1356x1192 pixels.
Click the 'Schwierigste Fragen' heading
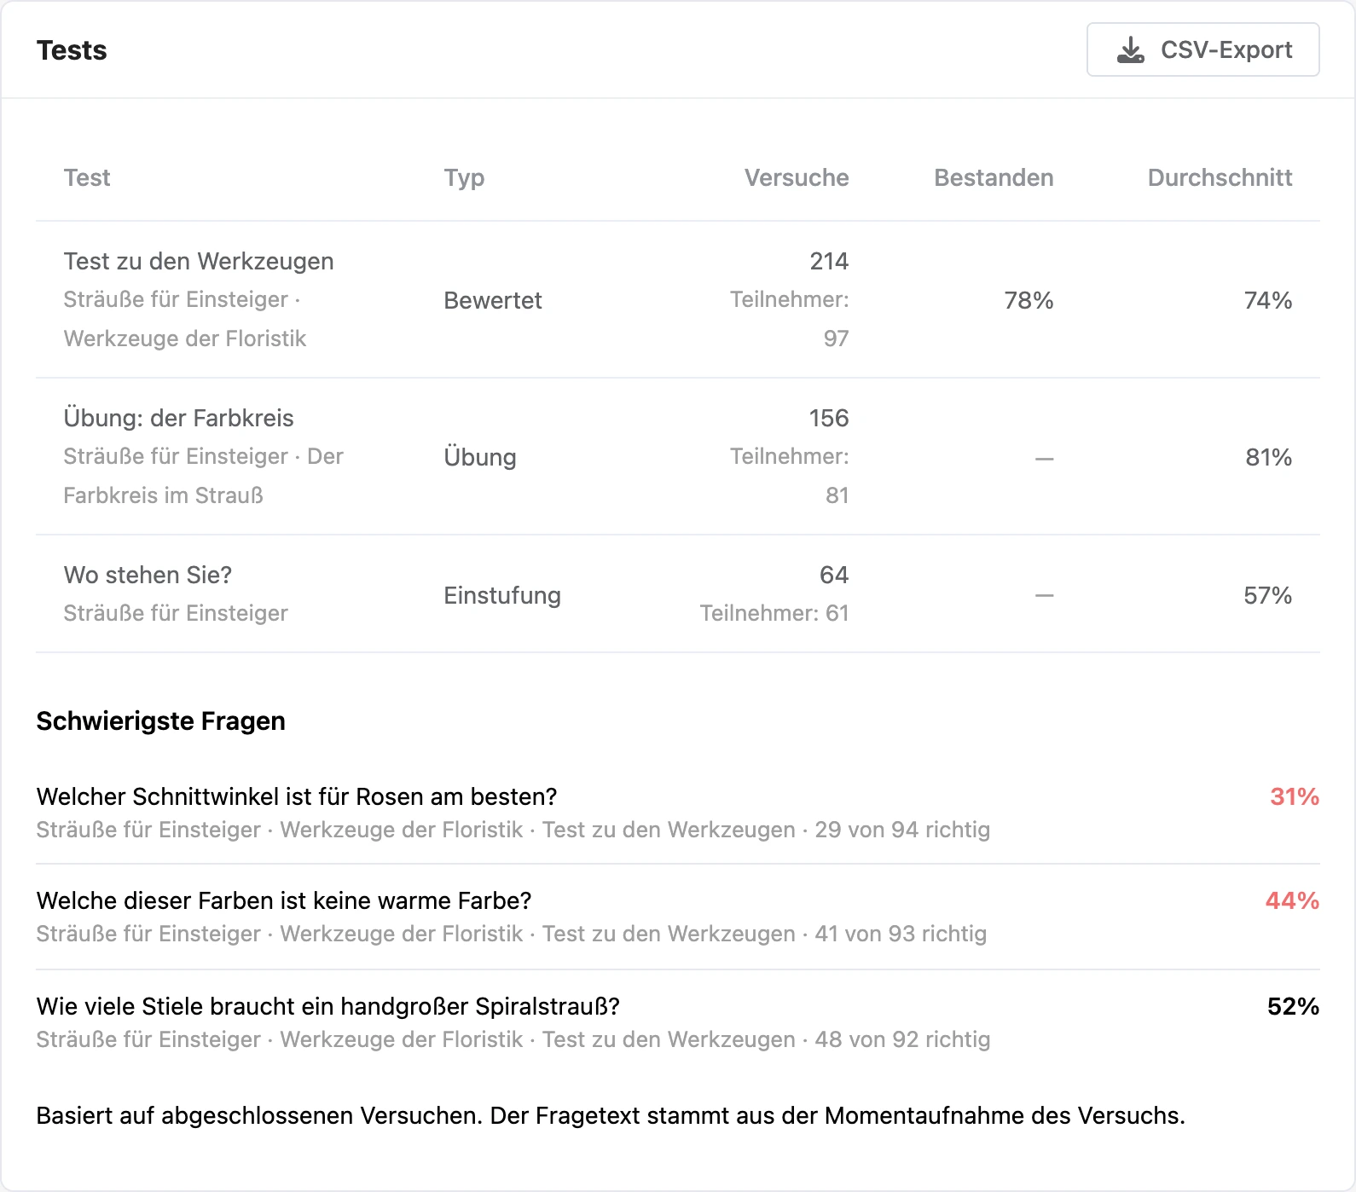(161, 721)
